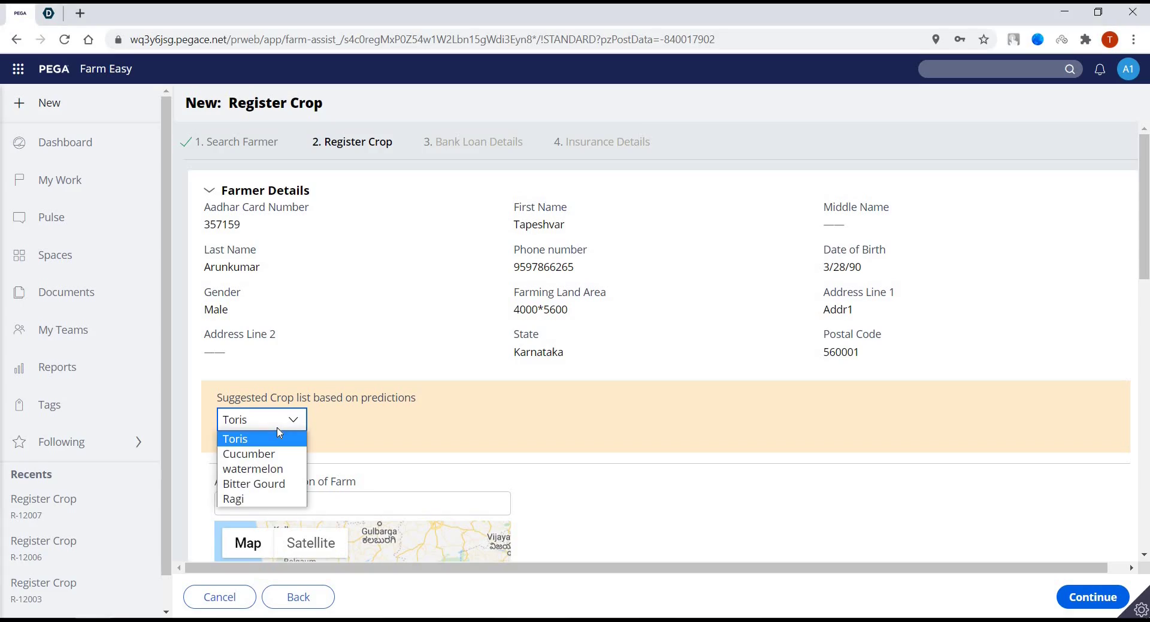Image resolution: width=1150 pixels, height=622 pixels.
Task: Open the notifications bell
Action: coord(1100,70)
